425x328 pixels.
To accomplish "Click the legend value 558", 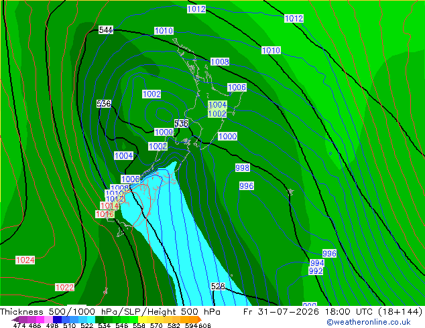I will [139, 325].
